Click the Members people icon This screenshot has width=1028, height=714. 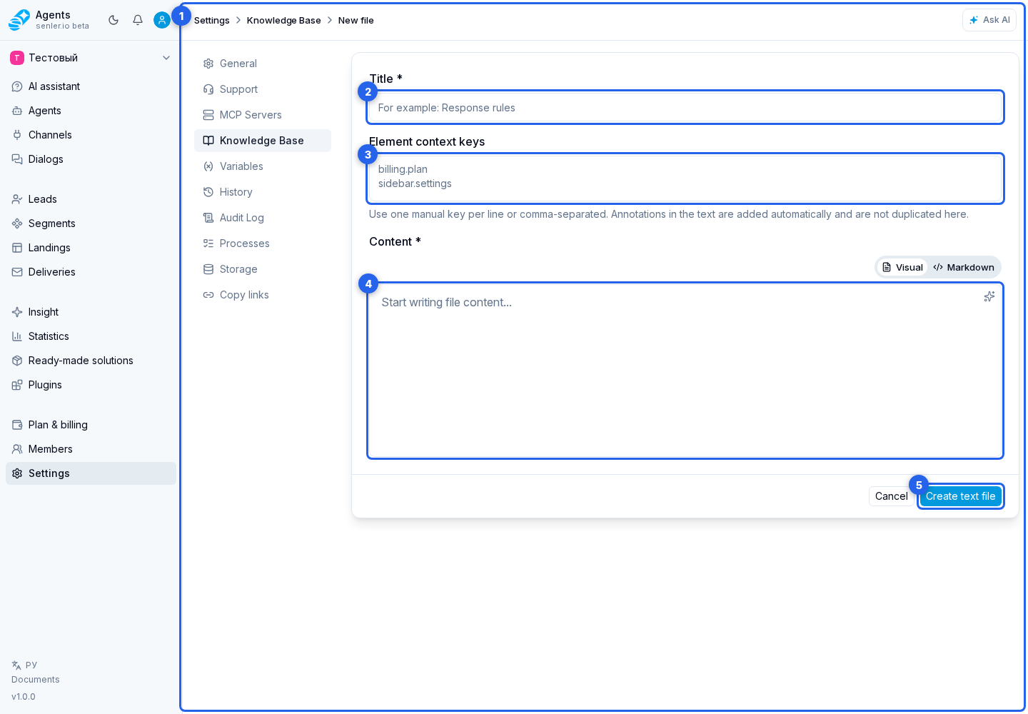point(17,449)
